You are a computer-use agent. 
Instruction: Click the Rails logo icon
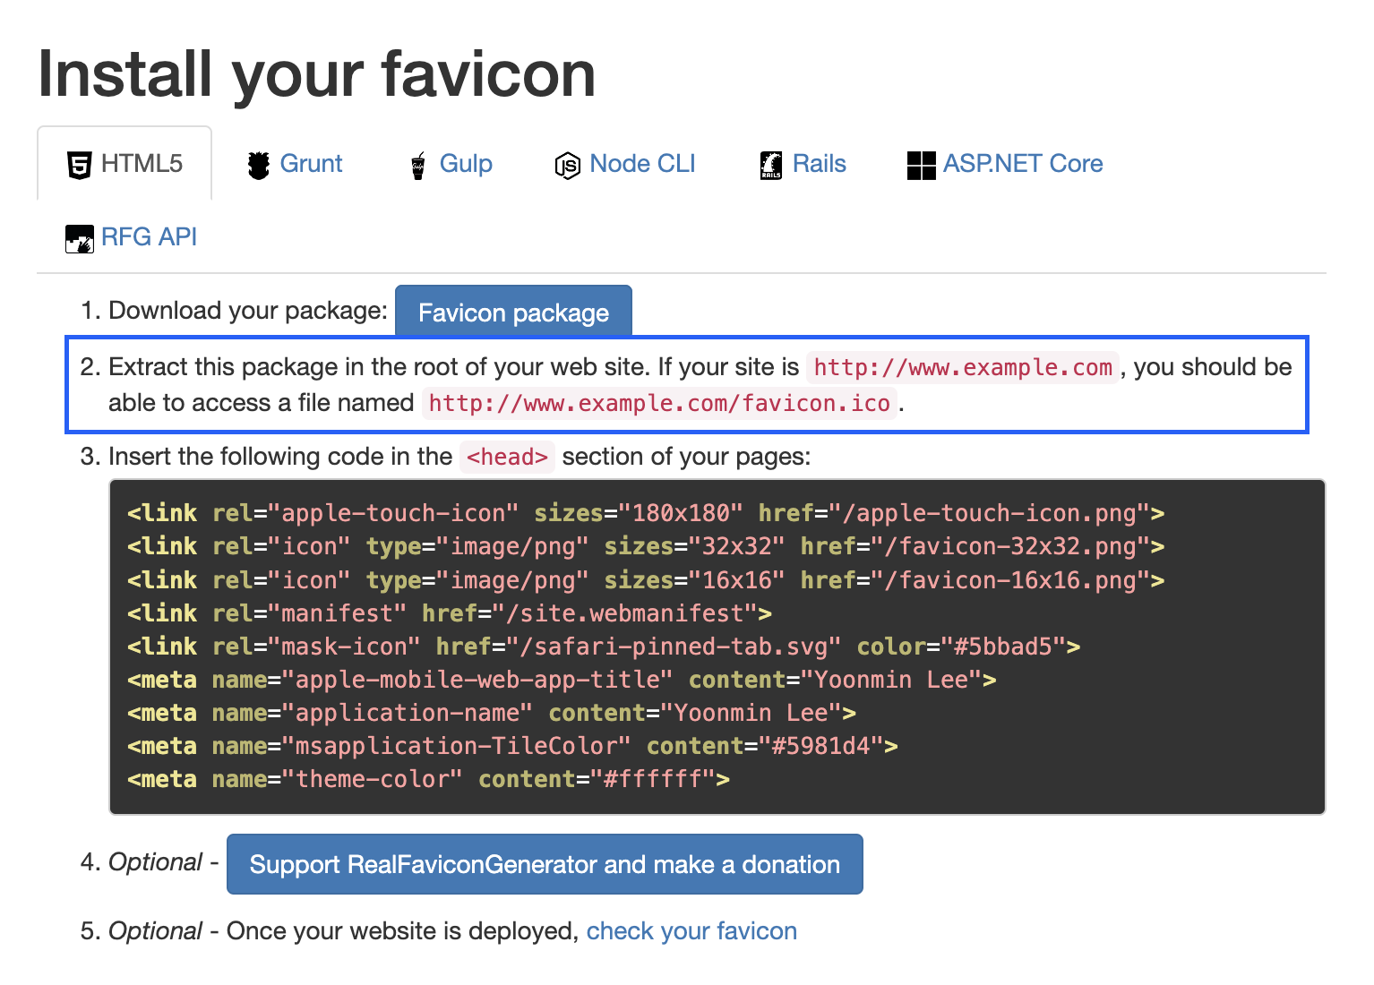[x=771, y=165]
